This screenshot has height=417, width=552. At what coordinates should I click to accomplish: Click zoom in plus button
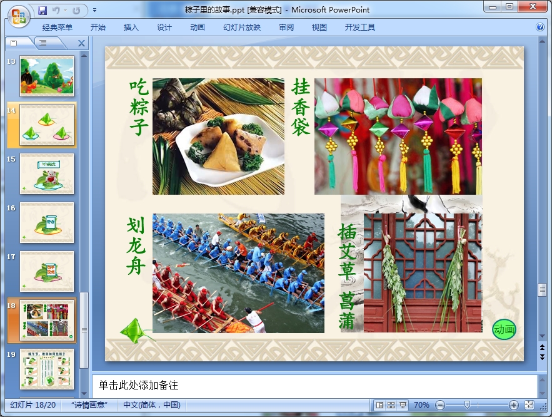click(x=514, y=405)
